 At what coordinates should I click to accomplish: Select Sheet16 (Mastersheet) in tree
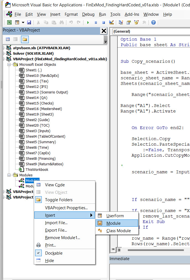coord(44,109)
